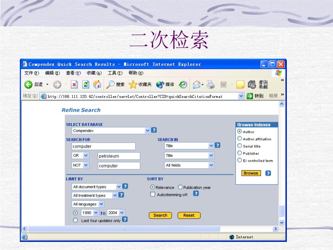
Task: Open the 工具(T) menu
Action: 115,73
